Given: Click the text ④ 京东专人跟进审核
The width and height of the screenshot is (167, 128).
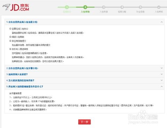Looking at the screenshot, I should click(19, 49).
